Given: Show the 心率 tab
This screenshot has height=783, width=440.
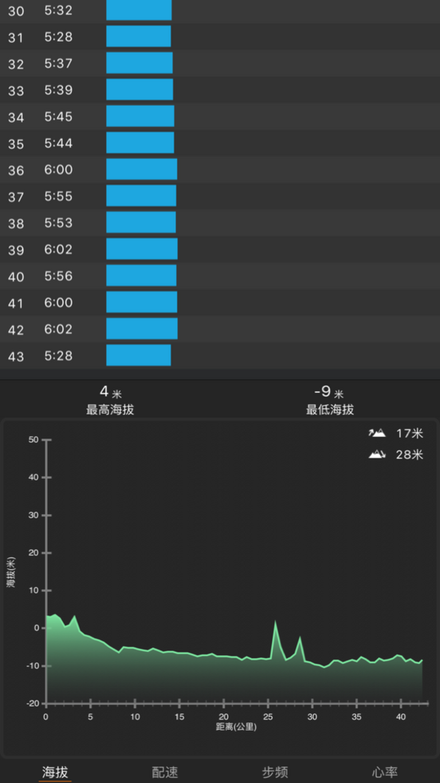Looking at the screenshot, I should (x=385, y=772).
